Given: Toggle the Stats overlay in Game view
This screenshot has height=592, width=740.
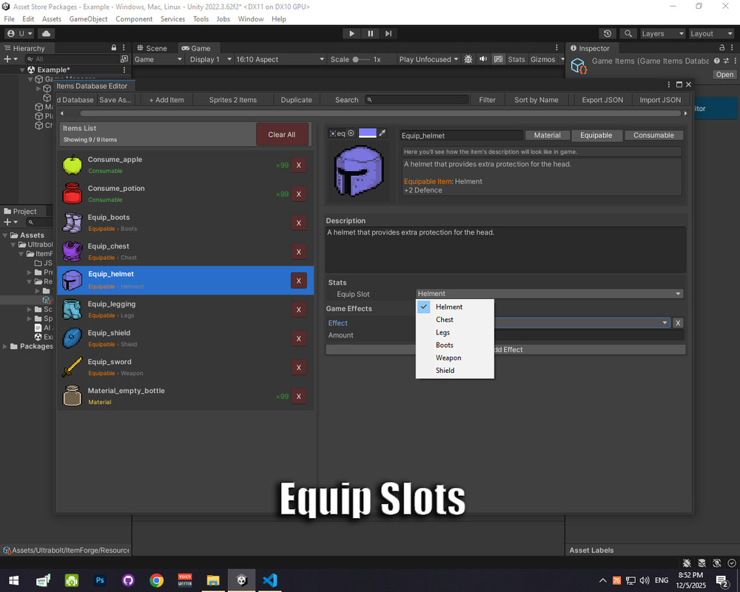Looking at the screenshot, I should coord(517,58).
